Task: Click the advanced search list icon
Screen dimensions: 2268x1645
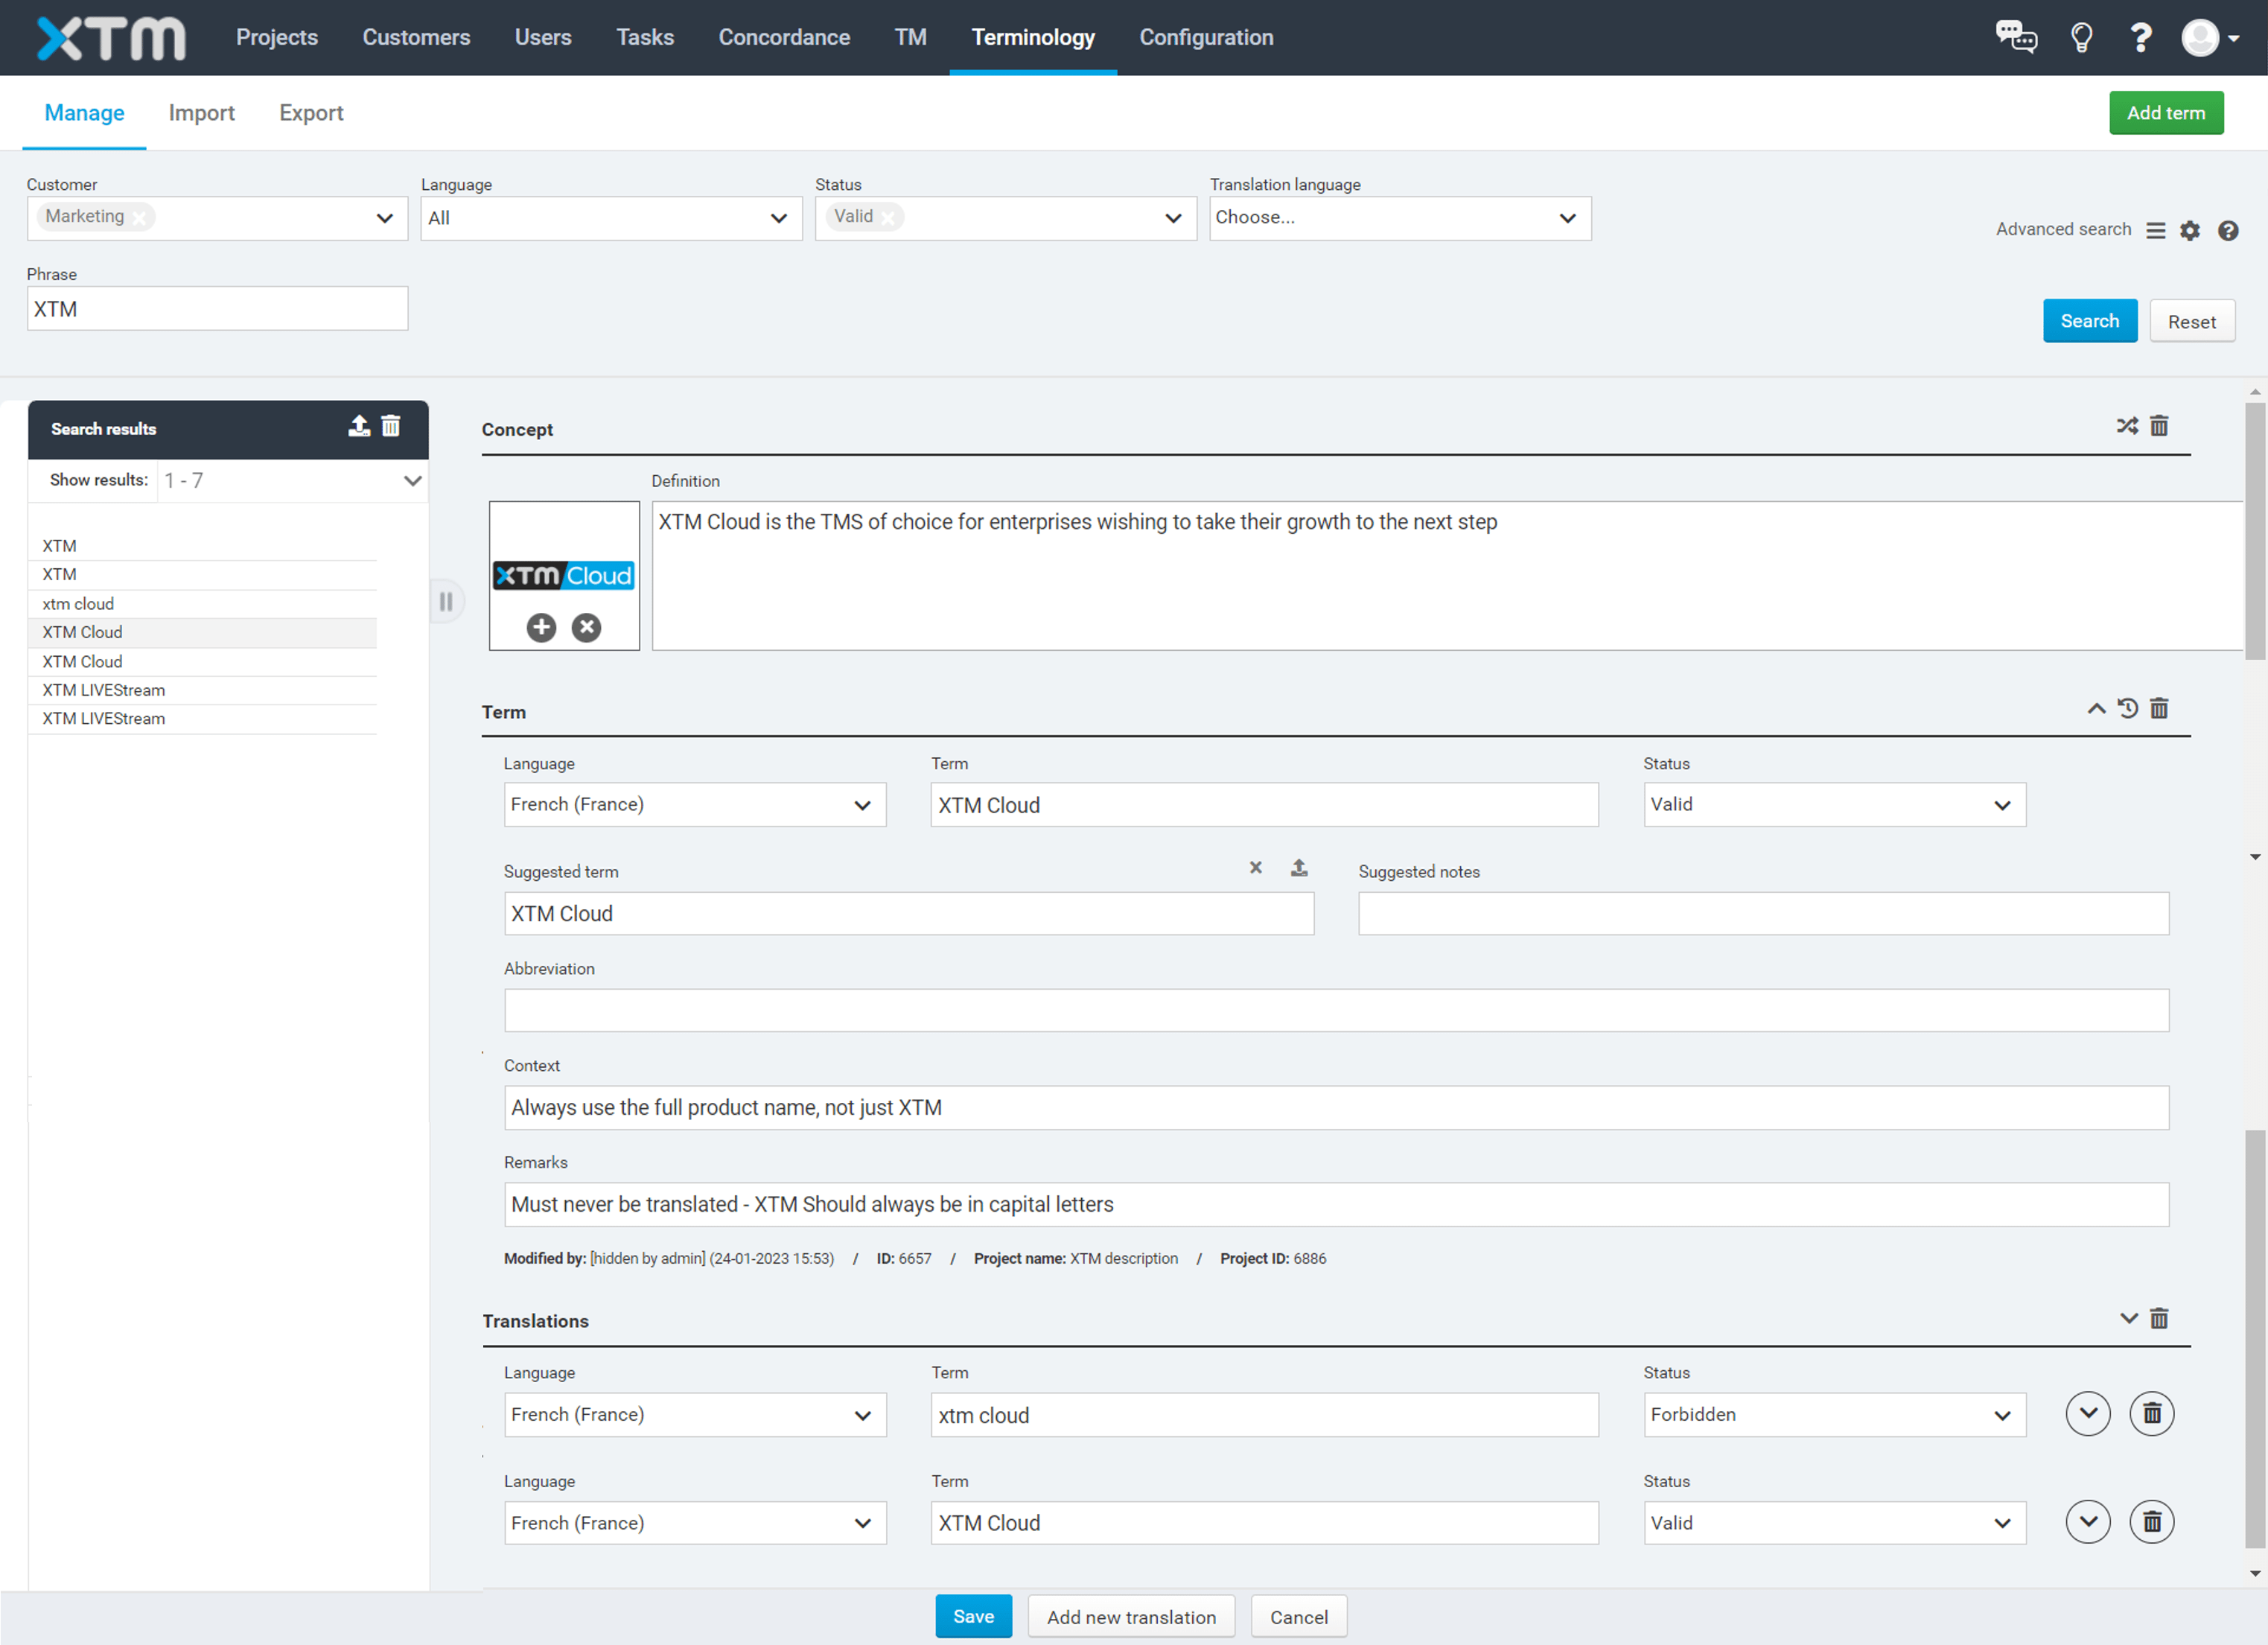Action: (x=2156, y=230)
